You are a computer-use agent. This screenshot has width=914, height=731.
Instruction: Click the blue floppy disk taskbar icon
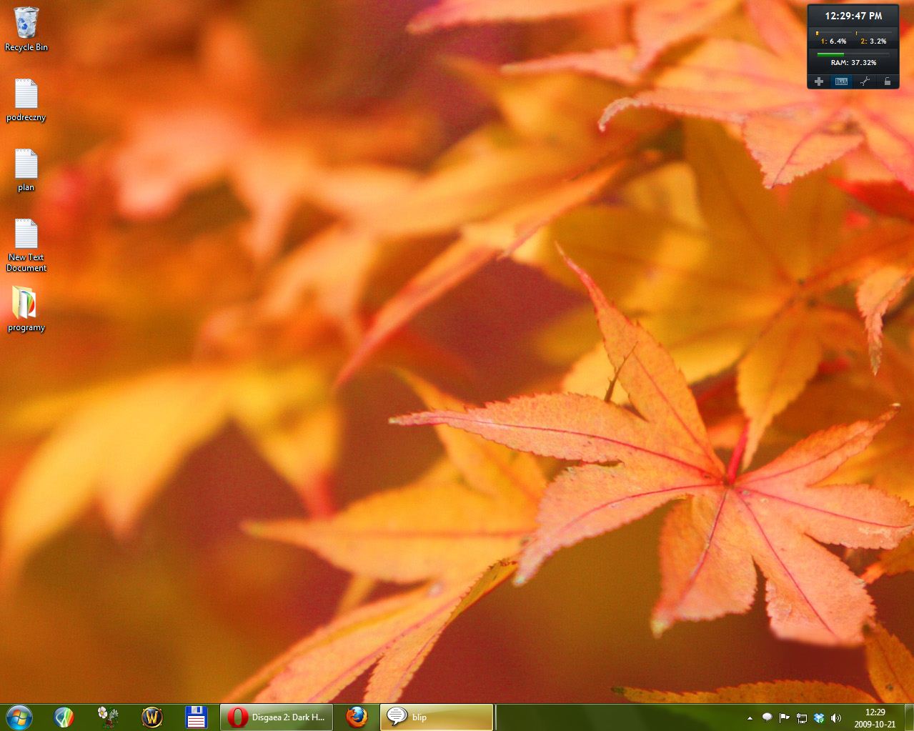tap(196, 717)
